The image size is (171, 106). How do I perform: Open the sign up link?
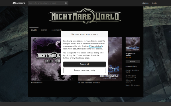(145, 3)
